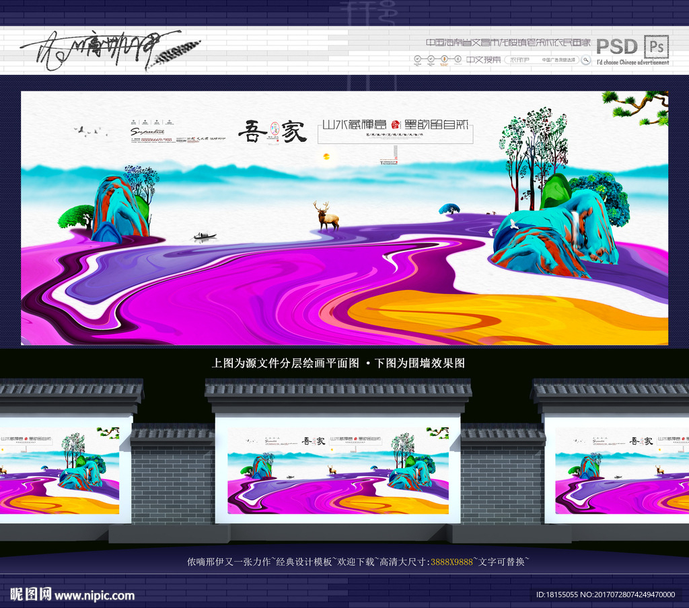Click the first checkmark step circle
689x608 pixels.
tap(419, 60)
